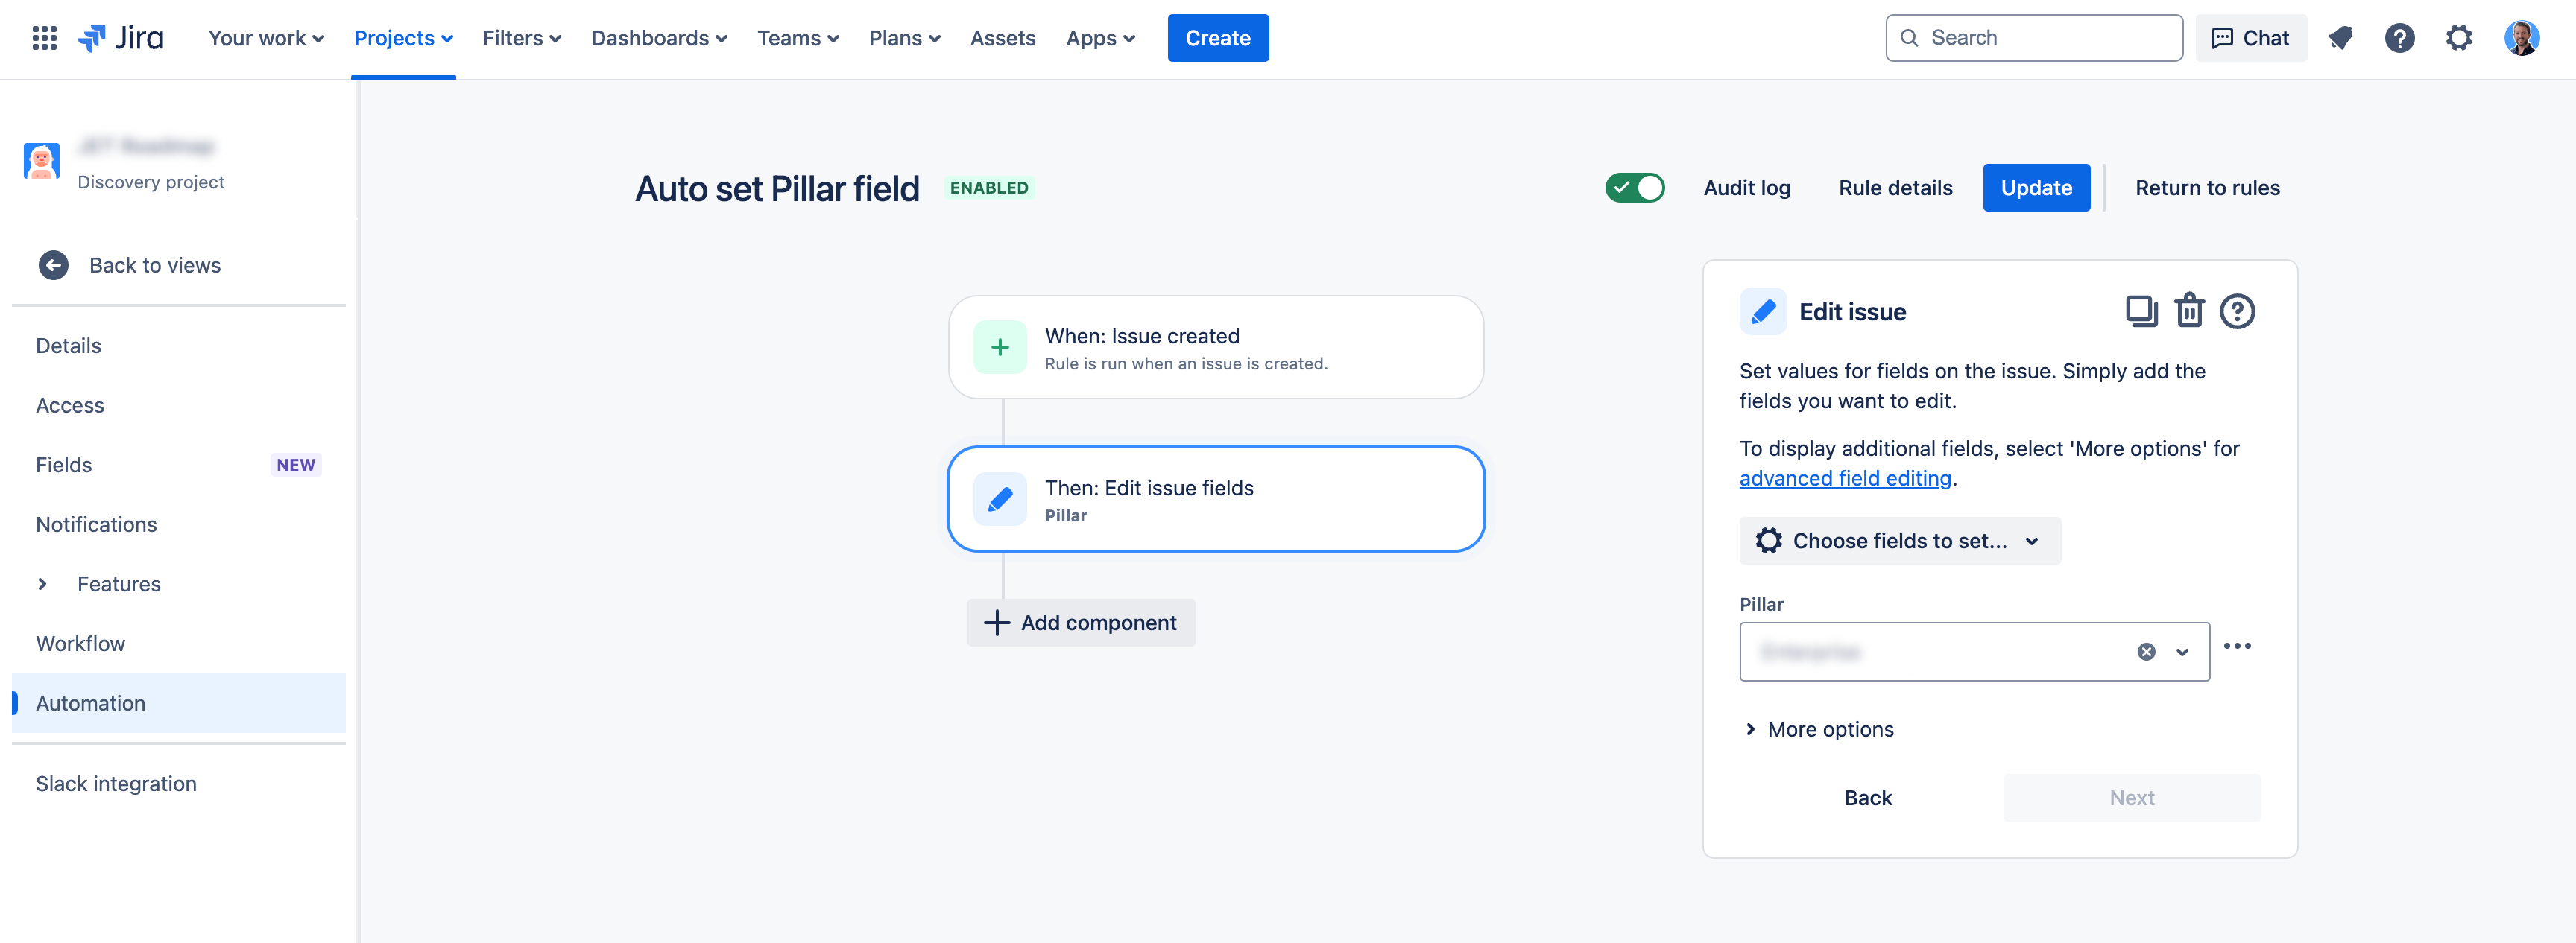
Task: Open Jira settings gear
Action: pyautogui.click(x=2459, y=38)
